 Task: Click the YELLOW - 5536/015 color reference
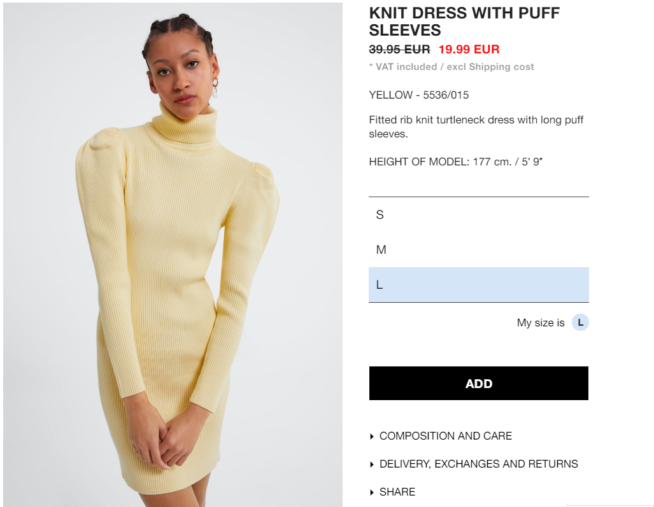point(419,95)
